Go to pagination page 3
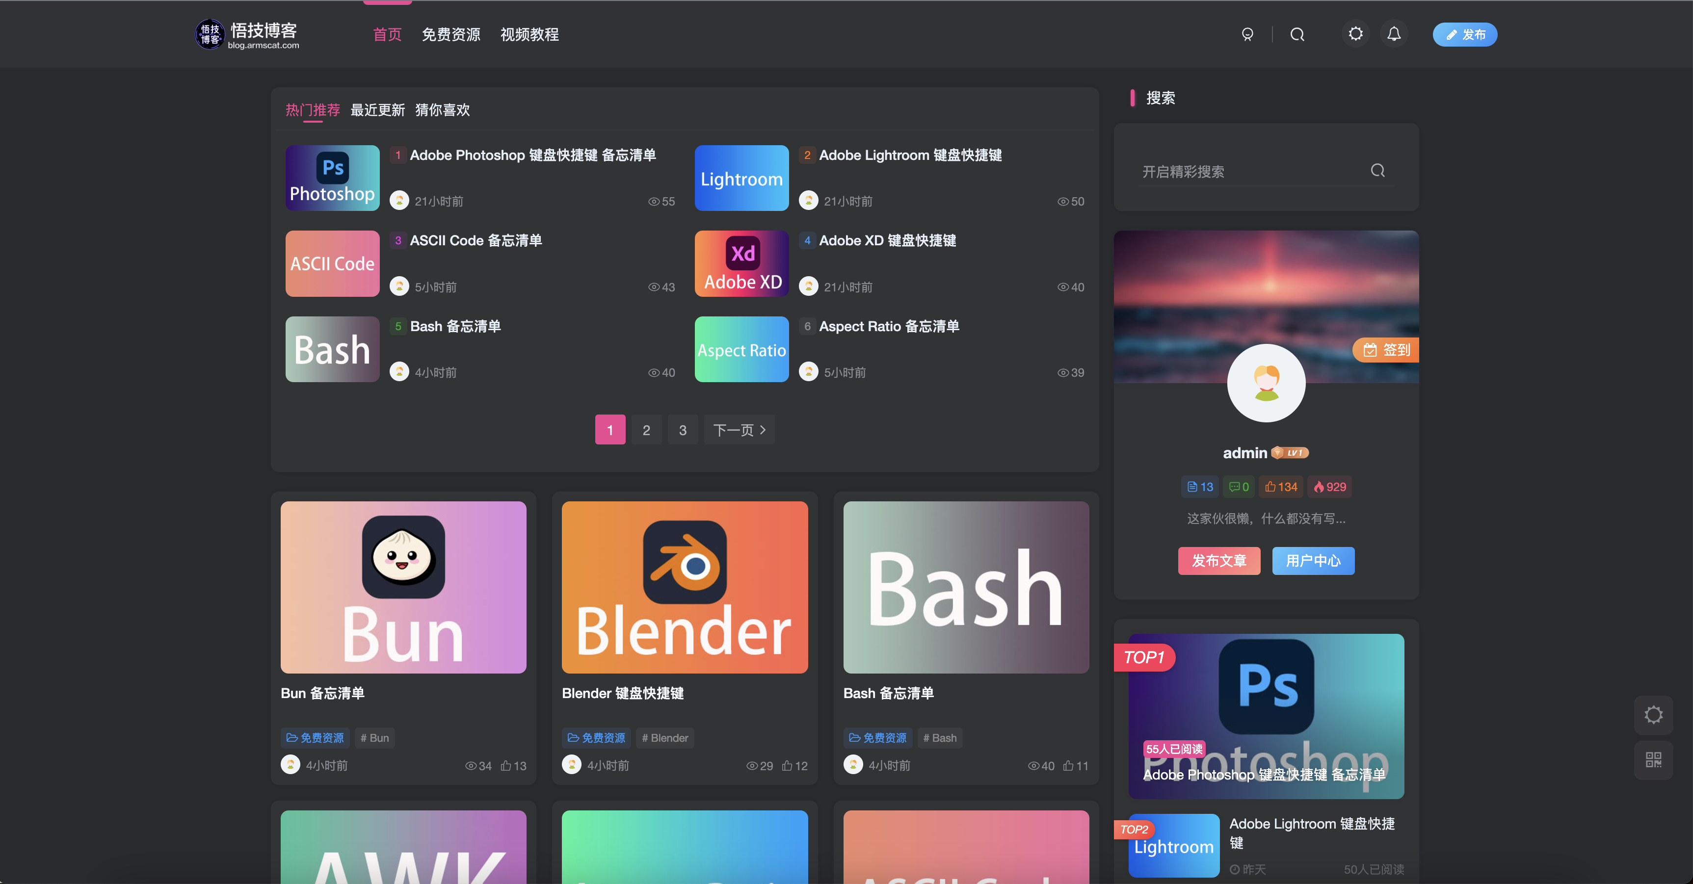Screen dimensions: 1693x884 point(683,430)
